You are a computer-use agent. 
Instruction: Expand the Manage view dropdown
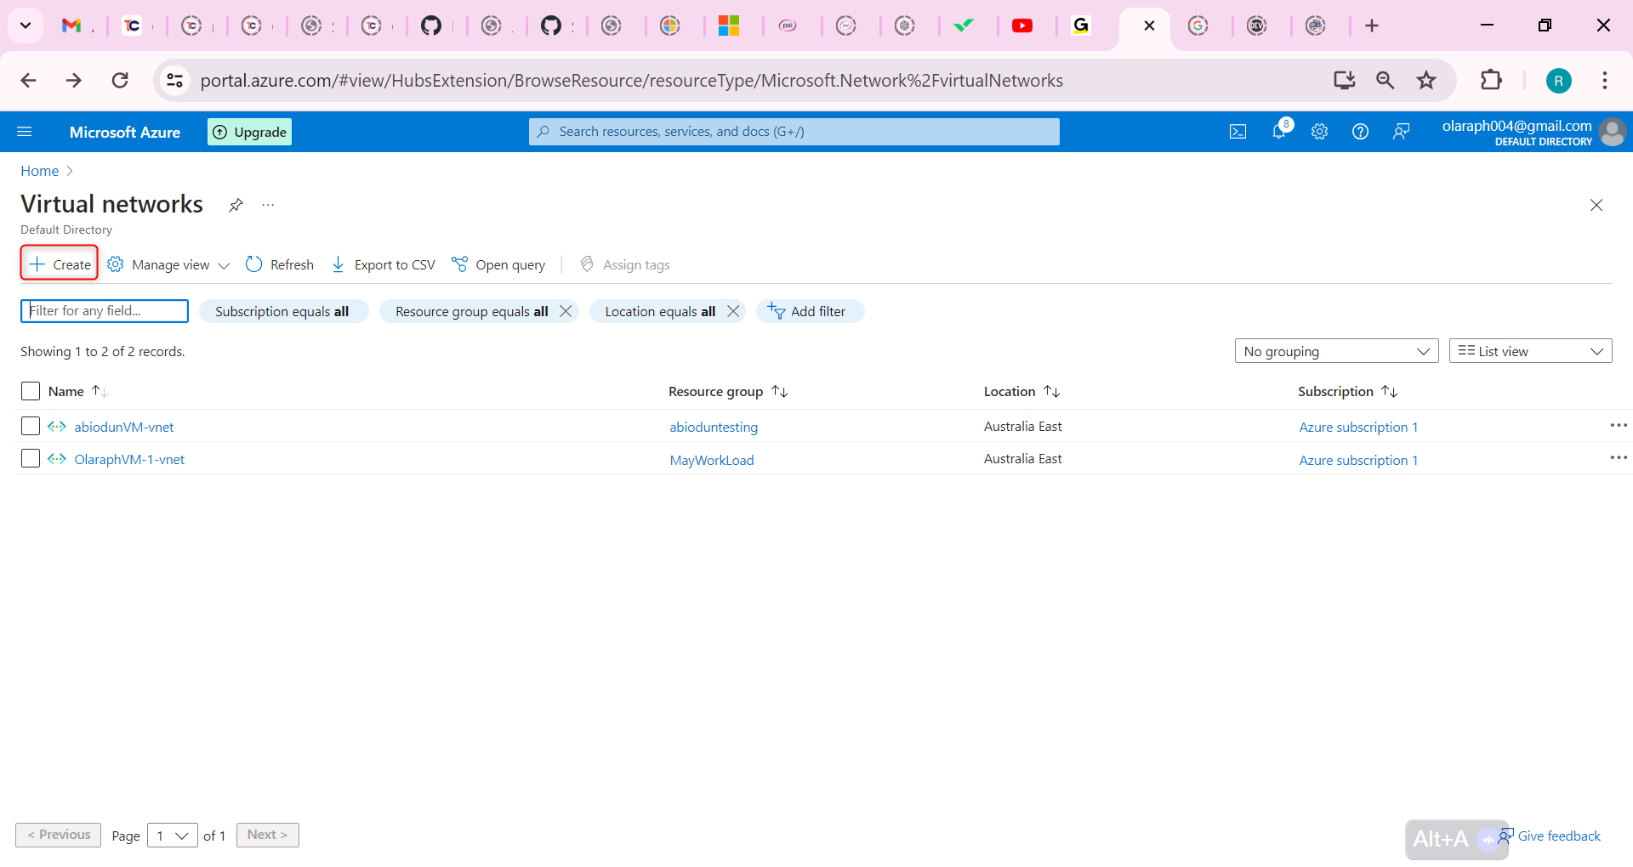point(168,264)
